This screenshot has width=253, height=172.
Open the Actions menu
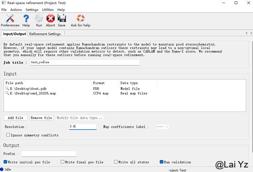click(x=16, y=10)
